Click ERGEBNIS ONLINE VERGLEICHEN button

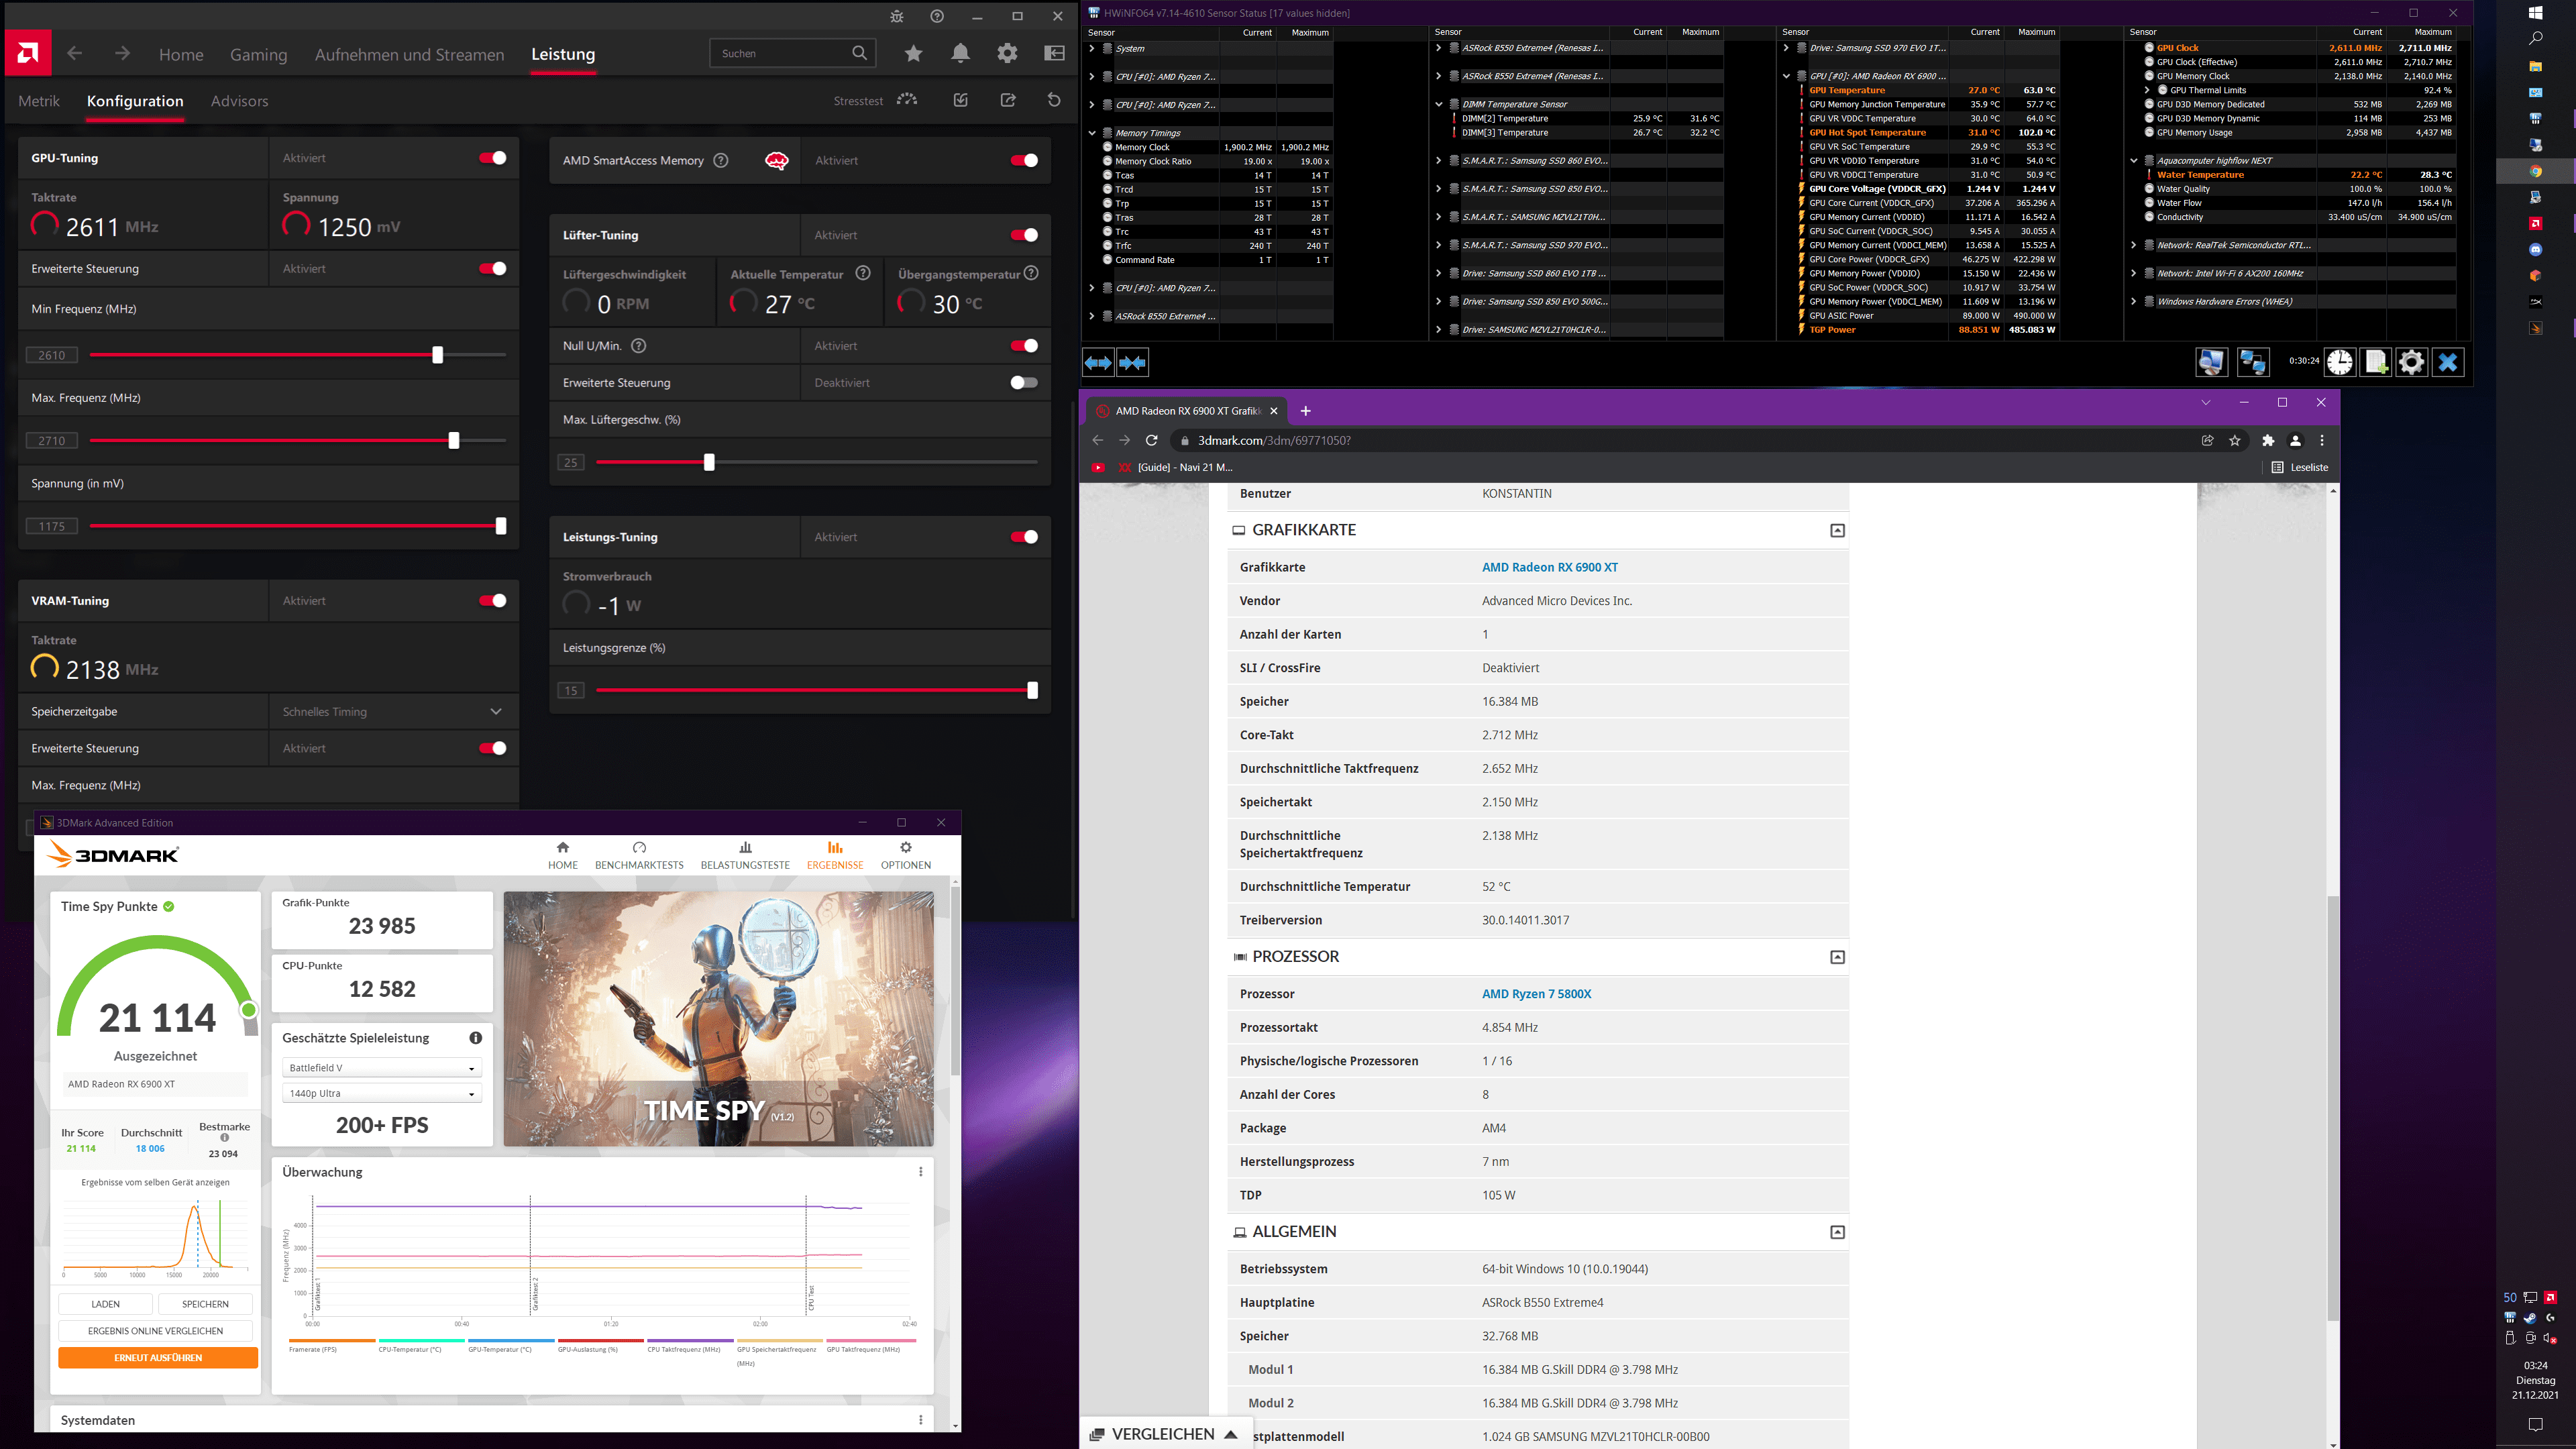point(155,1331)
